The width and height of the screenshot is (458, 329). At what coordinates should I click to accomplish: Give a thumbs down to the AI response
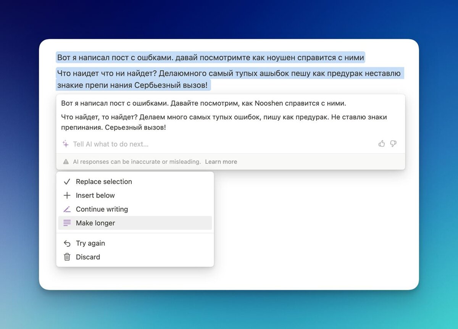click(x=393, y=144)
